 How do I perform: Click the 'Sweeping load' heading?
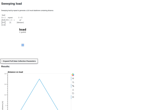pos(11,4)
